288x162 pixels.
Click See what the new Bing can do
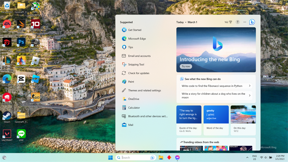coord(203,79)
